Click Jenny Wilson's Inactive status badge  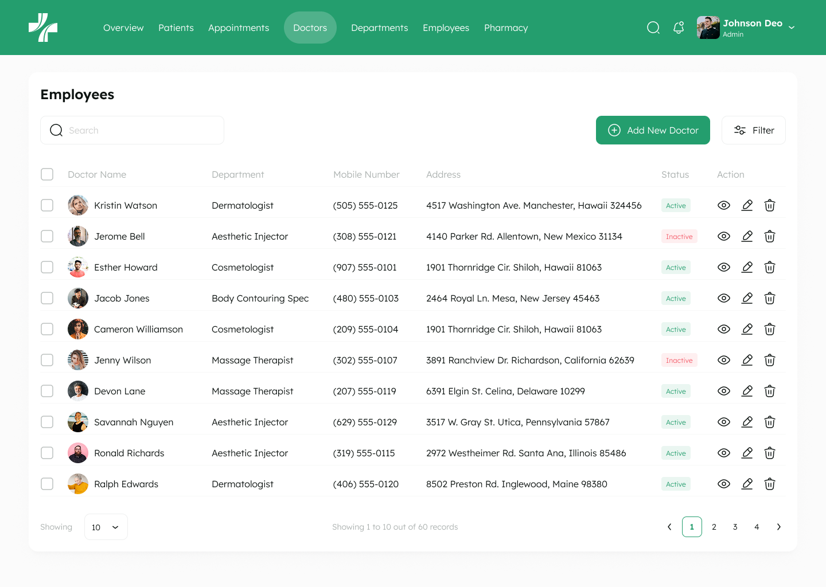(x=679, y=360)
